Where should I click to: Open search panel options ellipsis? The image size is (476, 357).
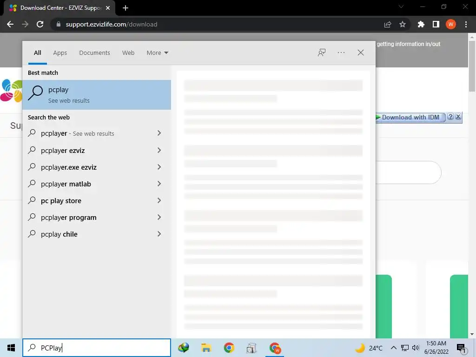(341, 53)
